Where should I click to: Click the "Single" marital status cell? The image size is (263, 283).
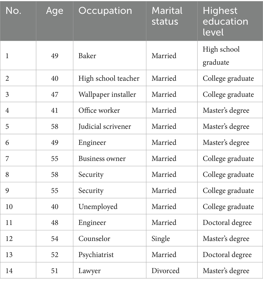tap(161, 239)
